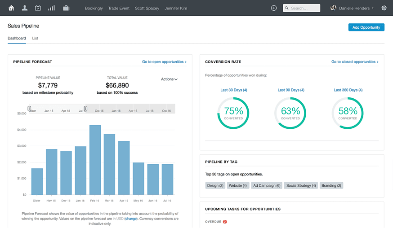Click the left handle of date range slider
Screen dimensions: 393x232
click(x=30, y=109)
